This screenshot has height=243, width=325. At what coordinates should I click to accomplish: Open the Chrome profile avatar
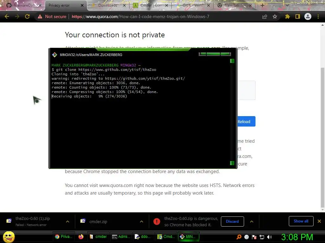tap(308, 16)
